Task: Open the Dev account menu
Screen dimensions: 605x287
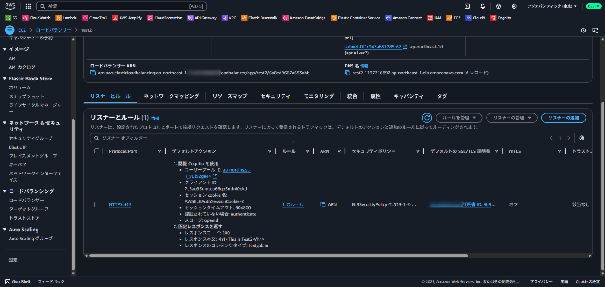Action: (593, 6)
